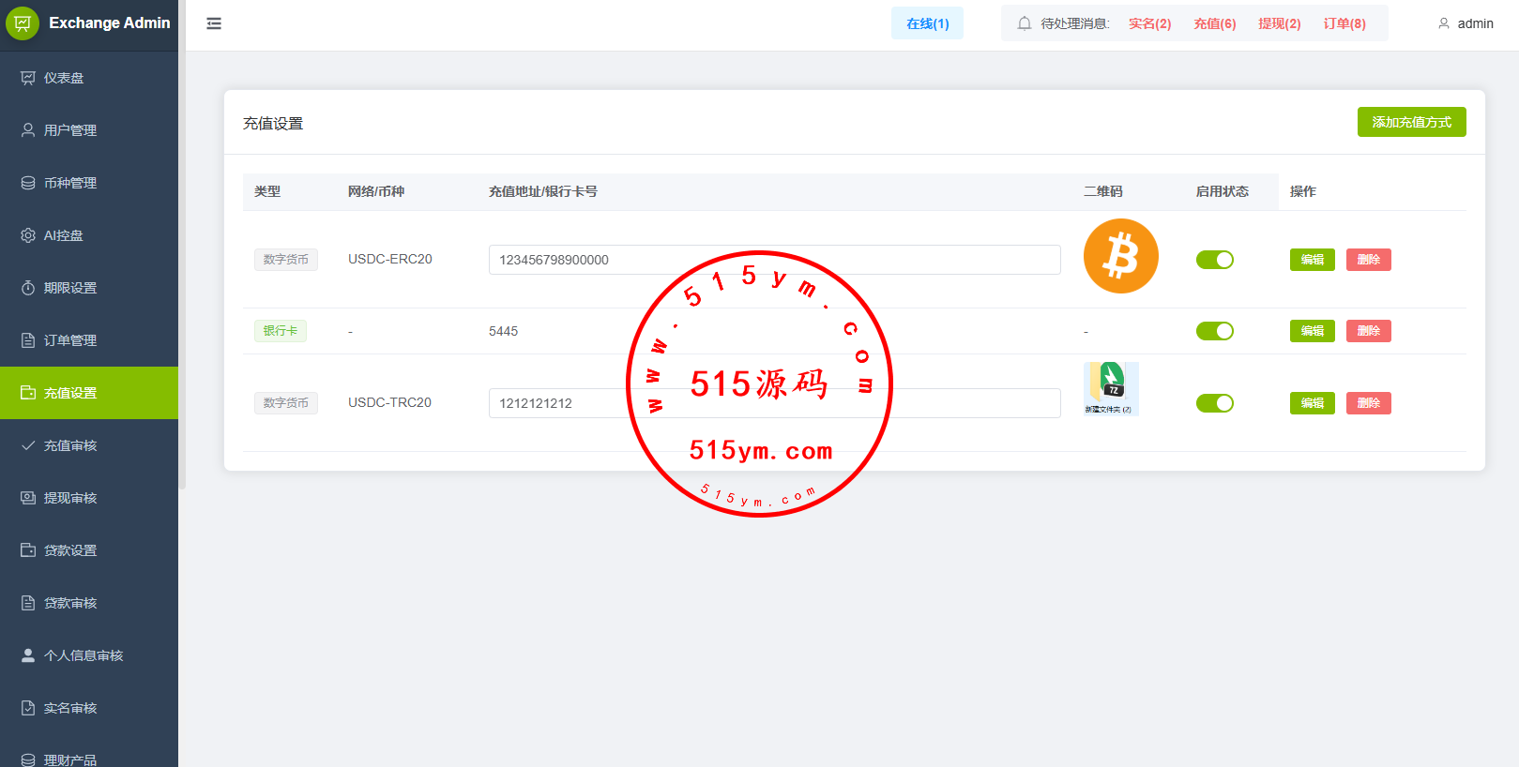Open 仪表盘 menu item
The height and width of the screenshot is (767, 1519).
pyautogui.click(x=89, y=78)
